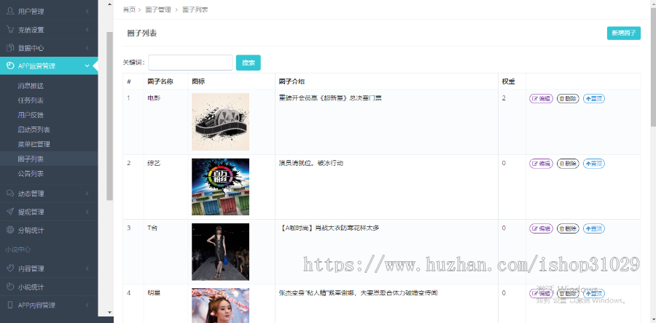This screenshot has height=323, width=656.
Task: Click the paper plane icon for 提现管理
Action: tap(10, 212)
